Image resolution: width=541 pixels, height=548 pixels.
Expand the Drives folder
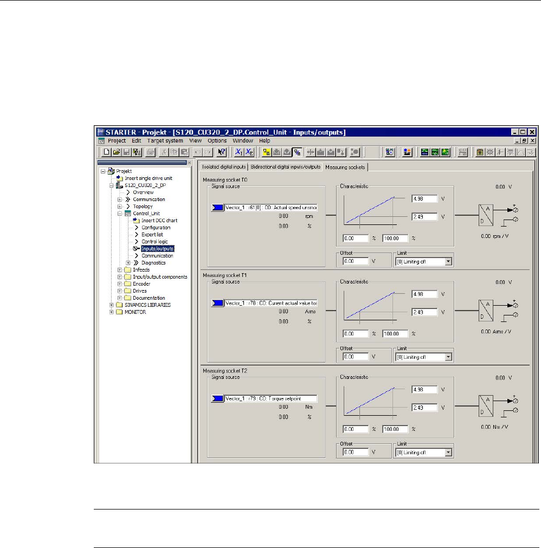120,291
